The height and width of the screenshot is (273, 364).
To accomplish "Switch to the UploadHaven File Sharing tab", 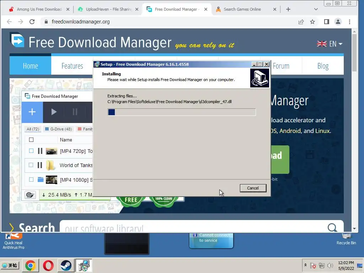I will pyautogui.click(x=109, y=9).
